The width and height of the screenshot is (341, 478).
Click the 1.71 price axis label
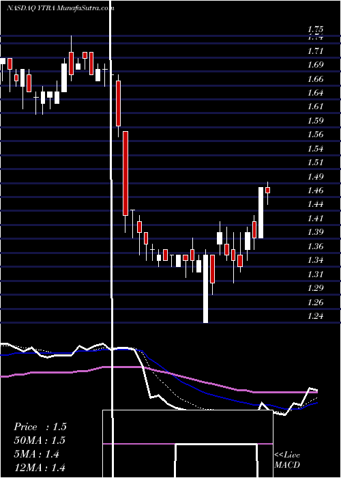pos(315,51)
